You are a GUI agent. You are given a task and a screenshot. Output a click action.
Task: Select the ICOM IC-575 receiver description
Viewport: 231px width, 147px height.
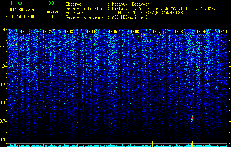tap(147, 13)
